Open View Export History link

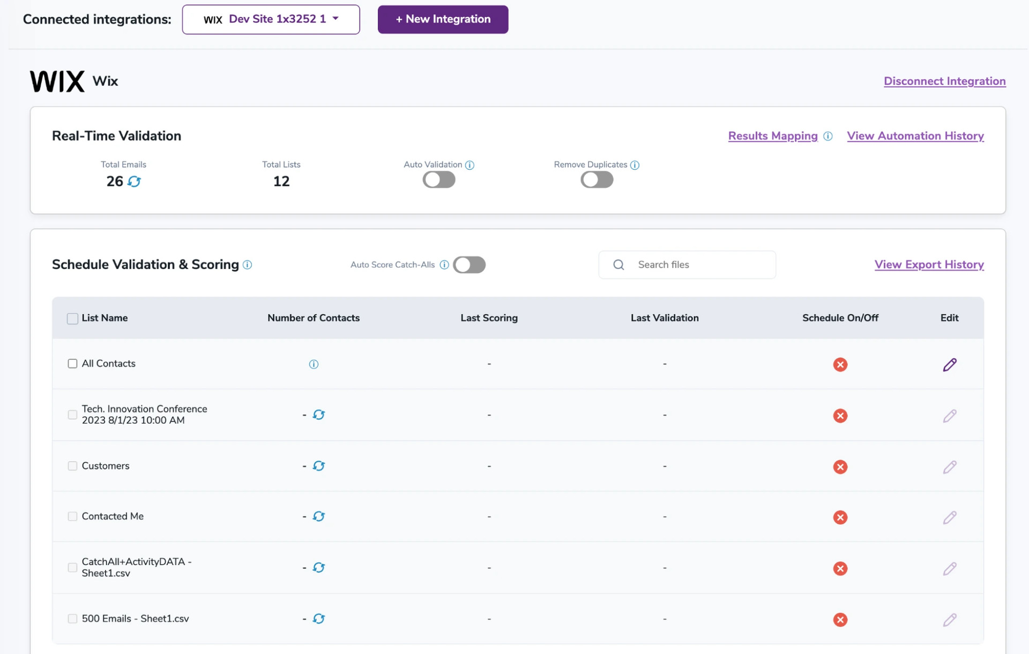point(929,265)
